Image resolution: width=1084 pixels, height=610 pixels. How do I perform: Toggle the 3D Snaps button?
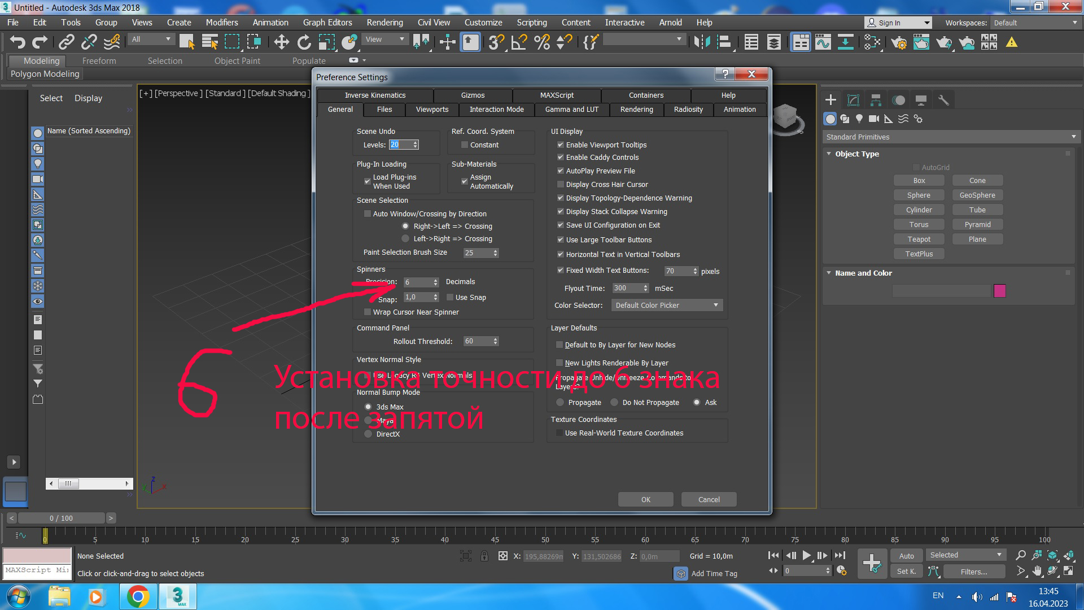tap(496, 42)
